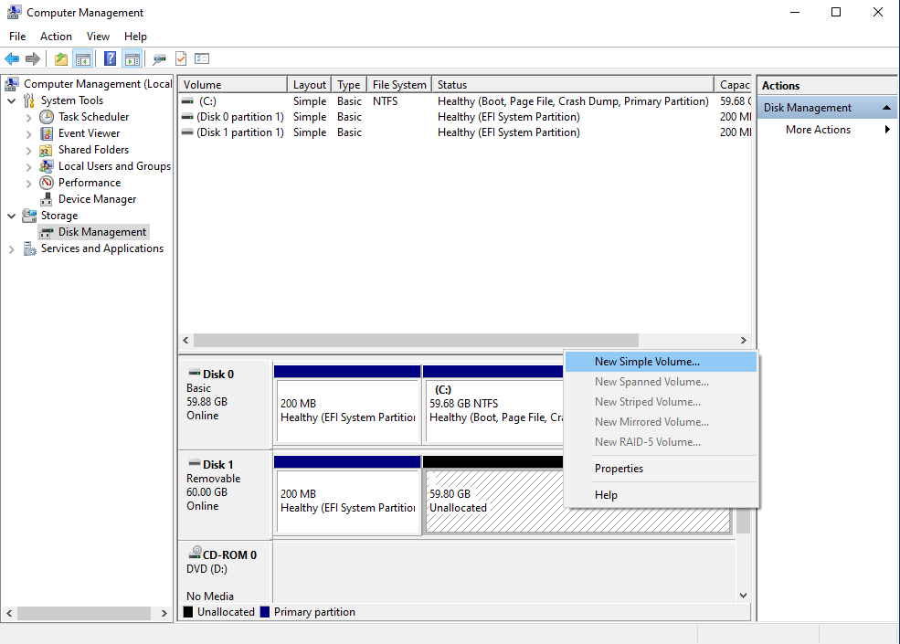Image resolution: width=900 pixels, height=644 pixels.
Task: Click the Event Viewer icon in tree
Action: 47,133
